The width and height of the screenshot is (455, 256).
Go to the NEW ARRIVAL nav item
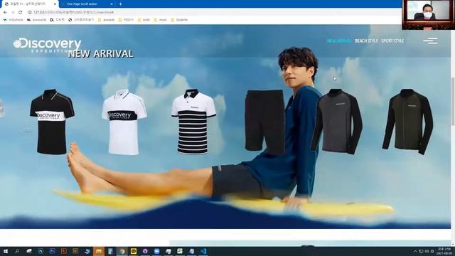[x=339, y=41]
